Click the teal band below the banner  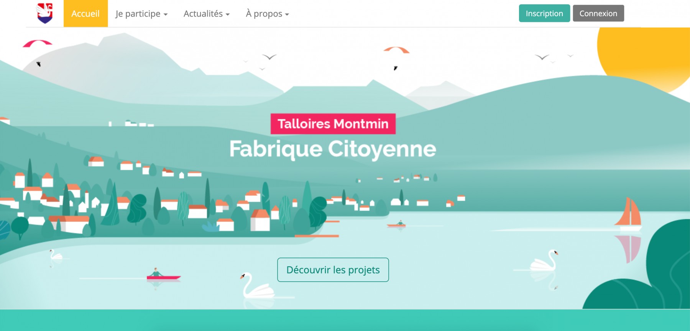point(345,320)
